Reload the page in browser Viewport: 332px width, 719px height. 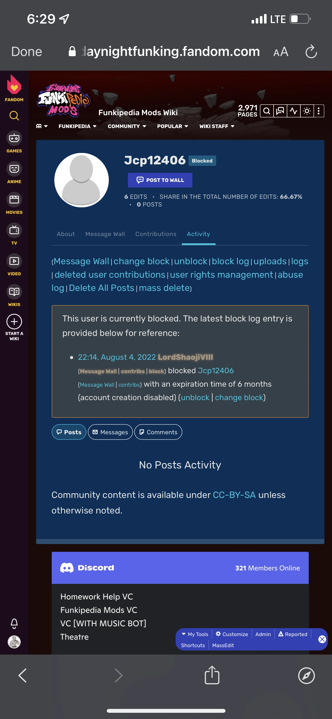[x=311, y=52]
